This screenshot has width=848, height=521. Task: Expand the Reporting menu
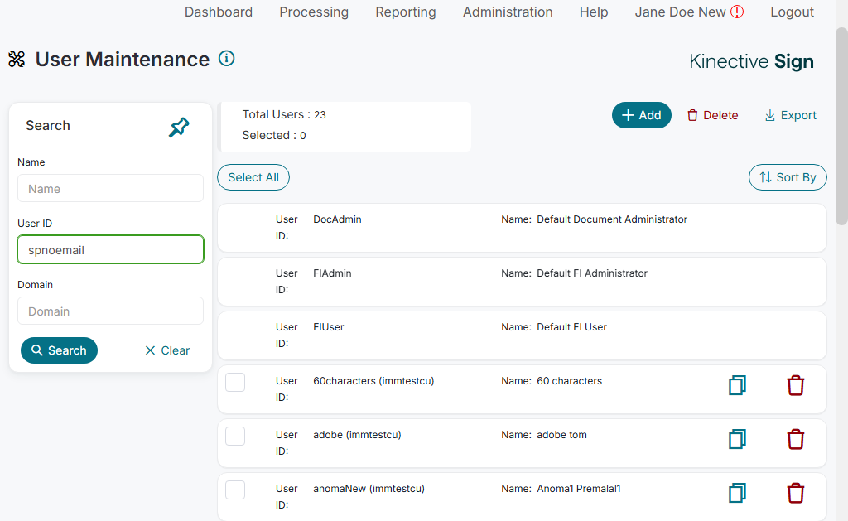[x=406, y=12]
